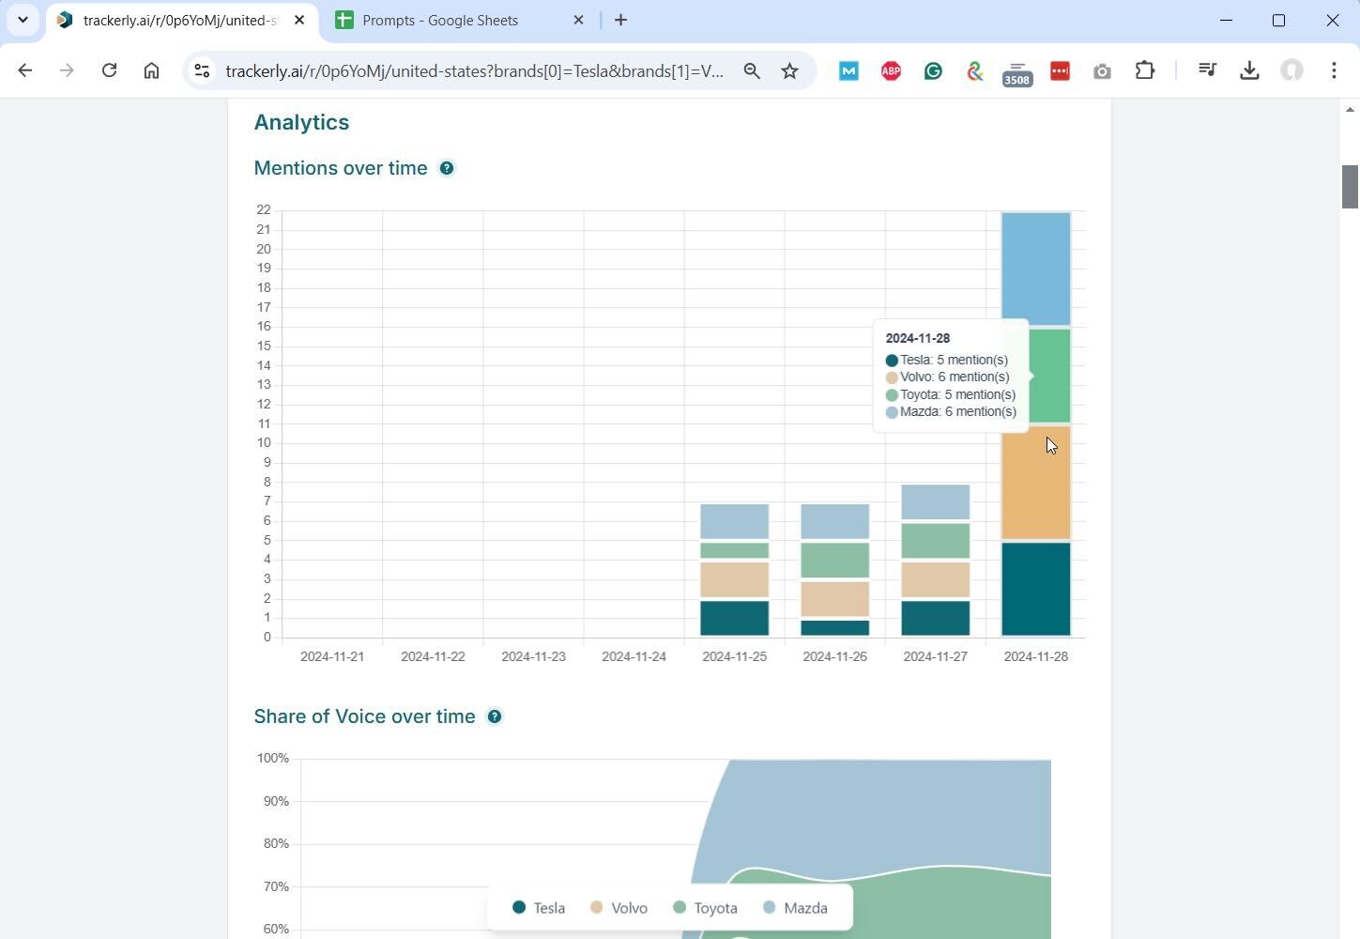Toggle Volvo visibility in the Share of Voice legend
The width and height of the screenshot is (1360, 939).
pos(619,907)
